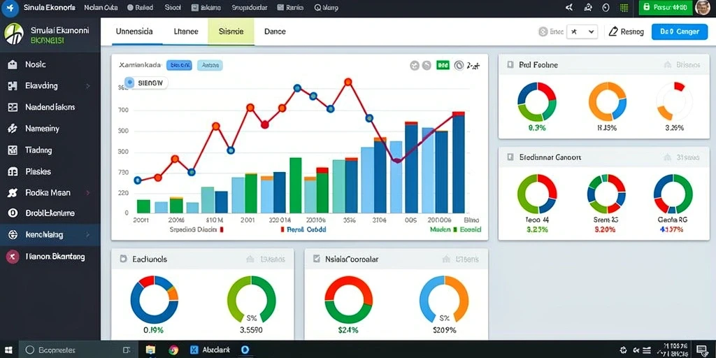Image resolution: width=716 pixels, height=358 pixels.
Task: Open Chrome from the Windows taskbar
Action: tap(173, 350)
